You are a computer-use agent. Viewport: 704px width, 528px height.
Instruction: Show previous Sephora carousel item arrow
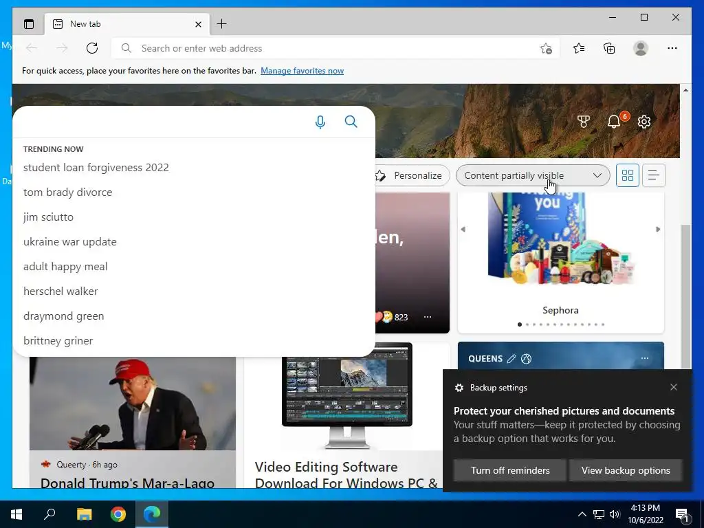[463, 229]
